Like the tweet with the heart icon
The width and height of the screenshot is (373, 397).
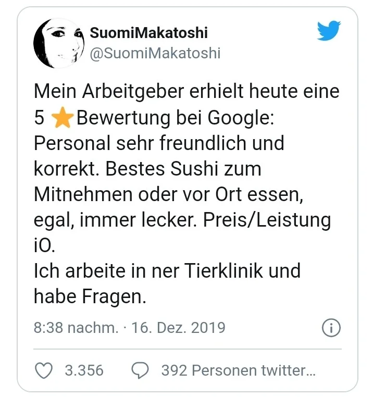click(x=43, y=370)
